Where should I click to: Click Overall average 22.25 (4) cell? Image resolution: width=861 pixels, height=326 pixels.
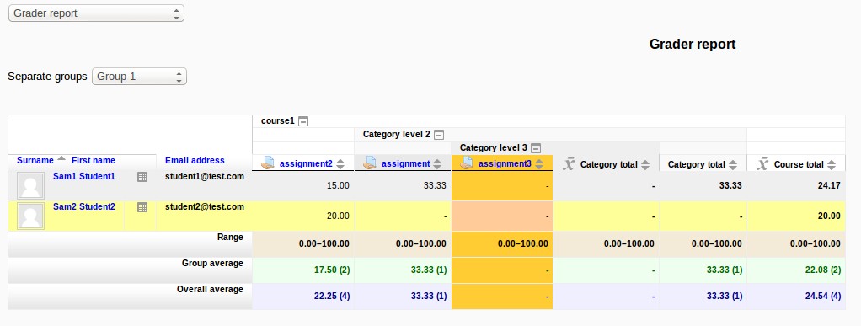click(303, 297)
